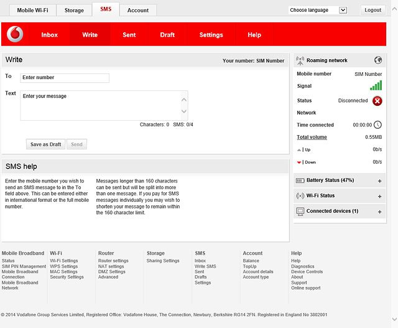Image resolution: width=398 pixels, height=328 pixels.
Task: Click the message box scroll up arrow
Action: click(x=184, y=100)
